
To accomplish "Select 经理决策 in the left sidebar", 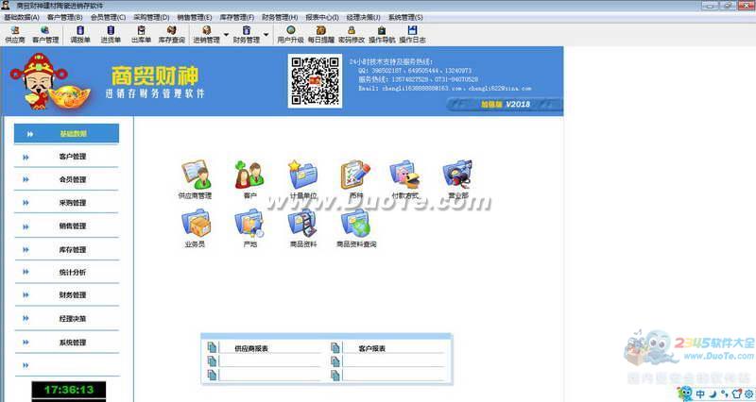I will (x=66, y=319).
